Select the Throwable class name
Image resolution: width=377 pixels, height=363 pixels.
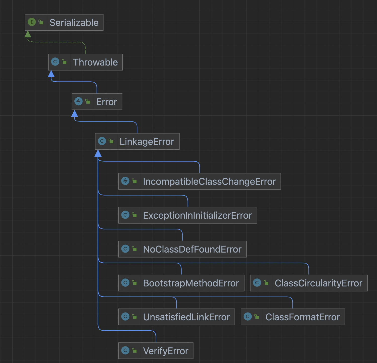point(95,62)
